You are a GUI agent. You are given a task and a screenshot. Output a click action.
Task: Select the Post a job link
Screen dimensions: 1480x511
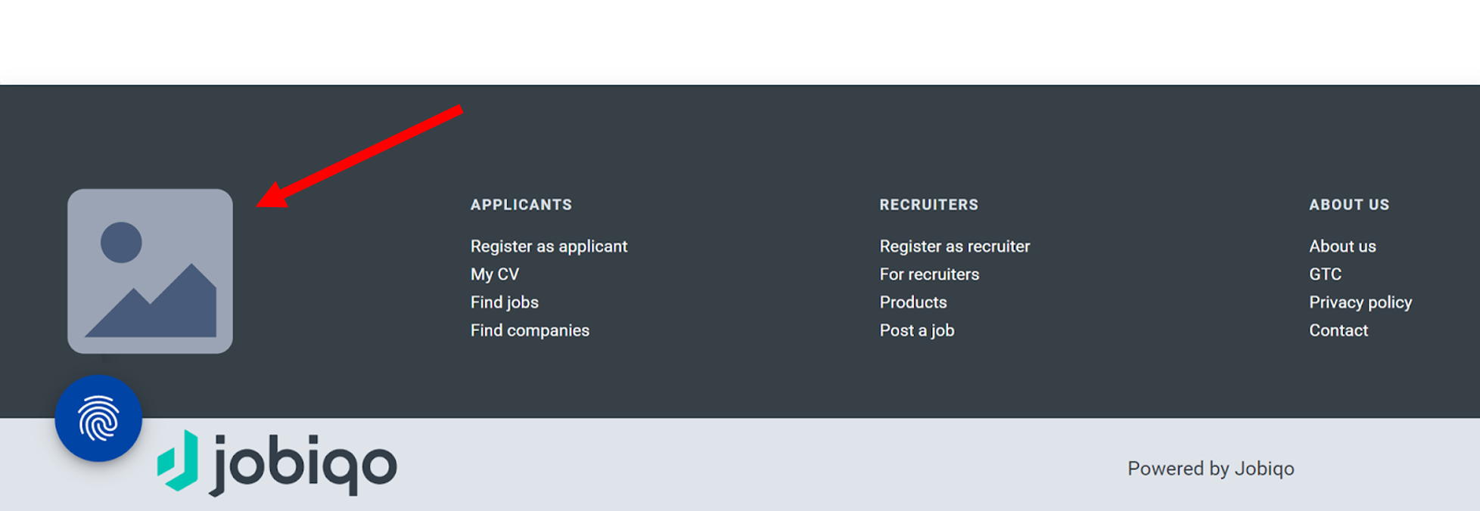tap(916, 330)
